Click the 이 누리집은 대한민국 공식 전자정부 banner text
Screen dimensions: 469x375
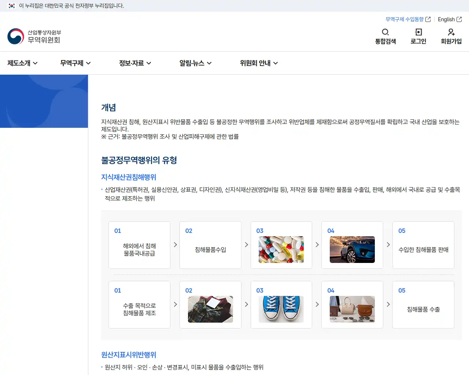pyautogui.click(x=71, y=6)
